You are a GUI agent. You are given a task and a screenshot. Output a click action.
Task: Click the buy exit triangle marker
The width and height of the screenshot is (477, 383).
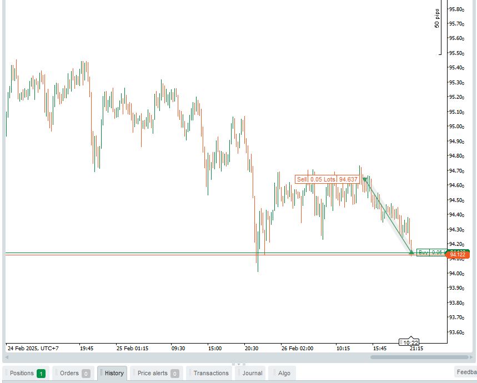tap(411, 253)
